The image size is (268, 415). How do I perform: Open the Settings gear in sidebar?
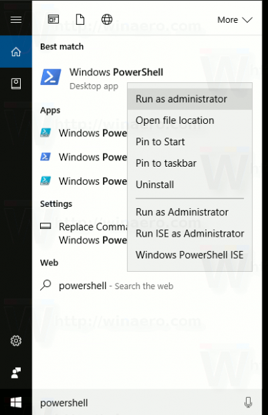point(16,340)
